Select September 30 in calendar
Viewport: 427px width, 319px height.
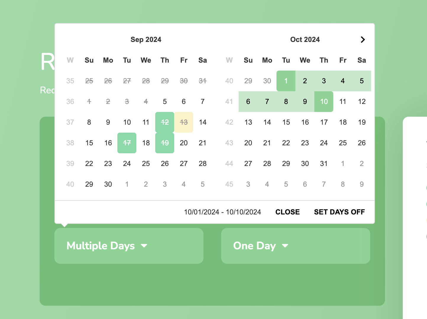click(108, 184)
